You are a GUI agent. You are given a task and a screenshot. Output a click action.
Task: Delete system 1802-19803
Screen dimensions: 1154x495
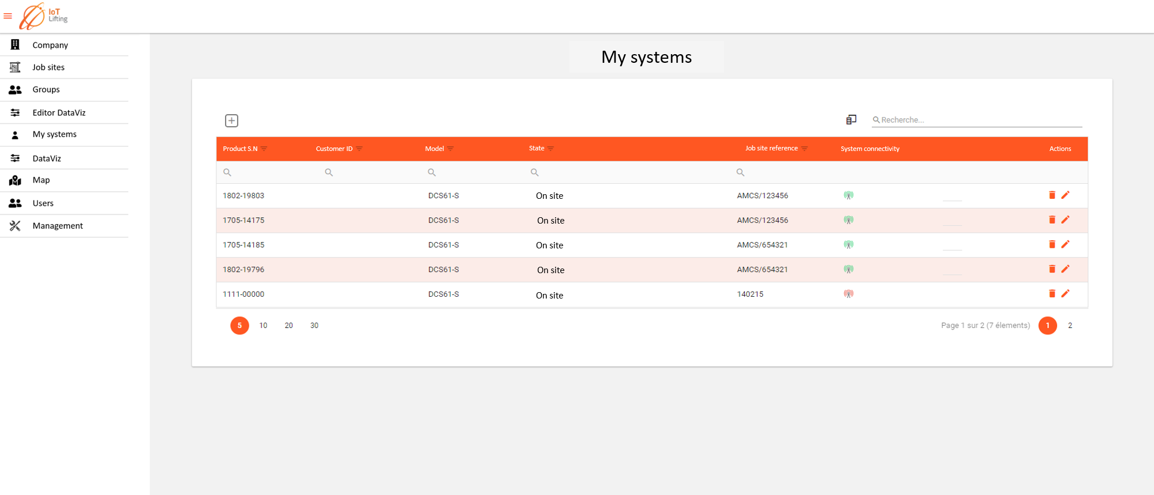coord(1052,195)
